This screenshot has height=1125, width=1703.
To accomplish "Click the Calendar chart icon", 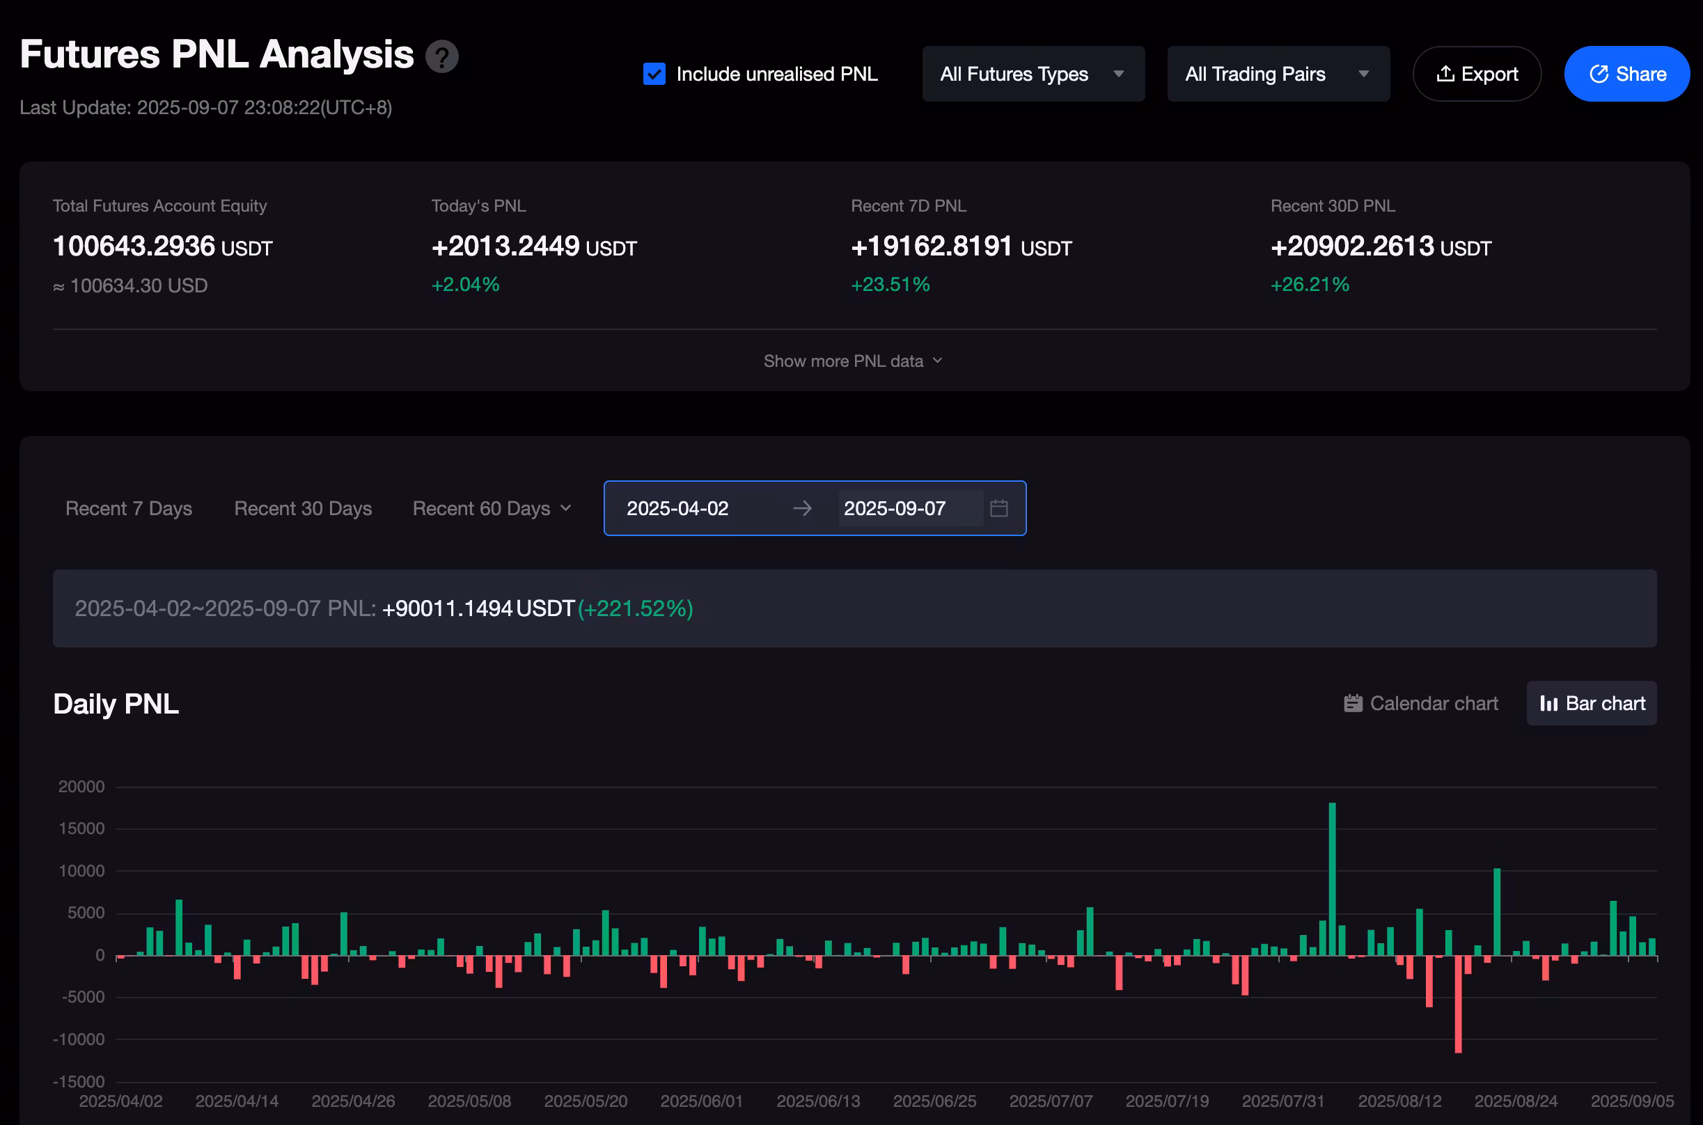I will tap(1353, 703).
